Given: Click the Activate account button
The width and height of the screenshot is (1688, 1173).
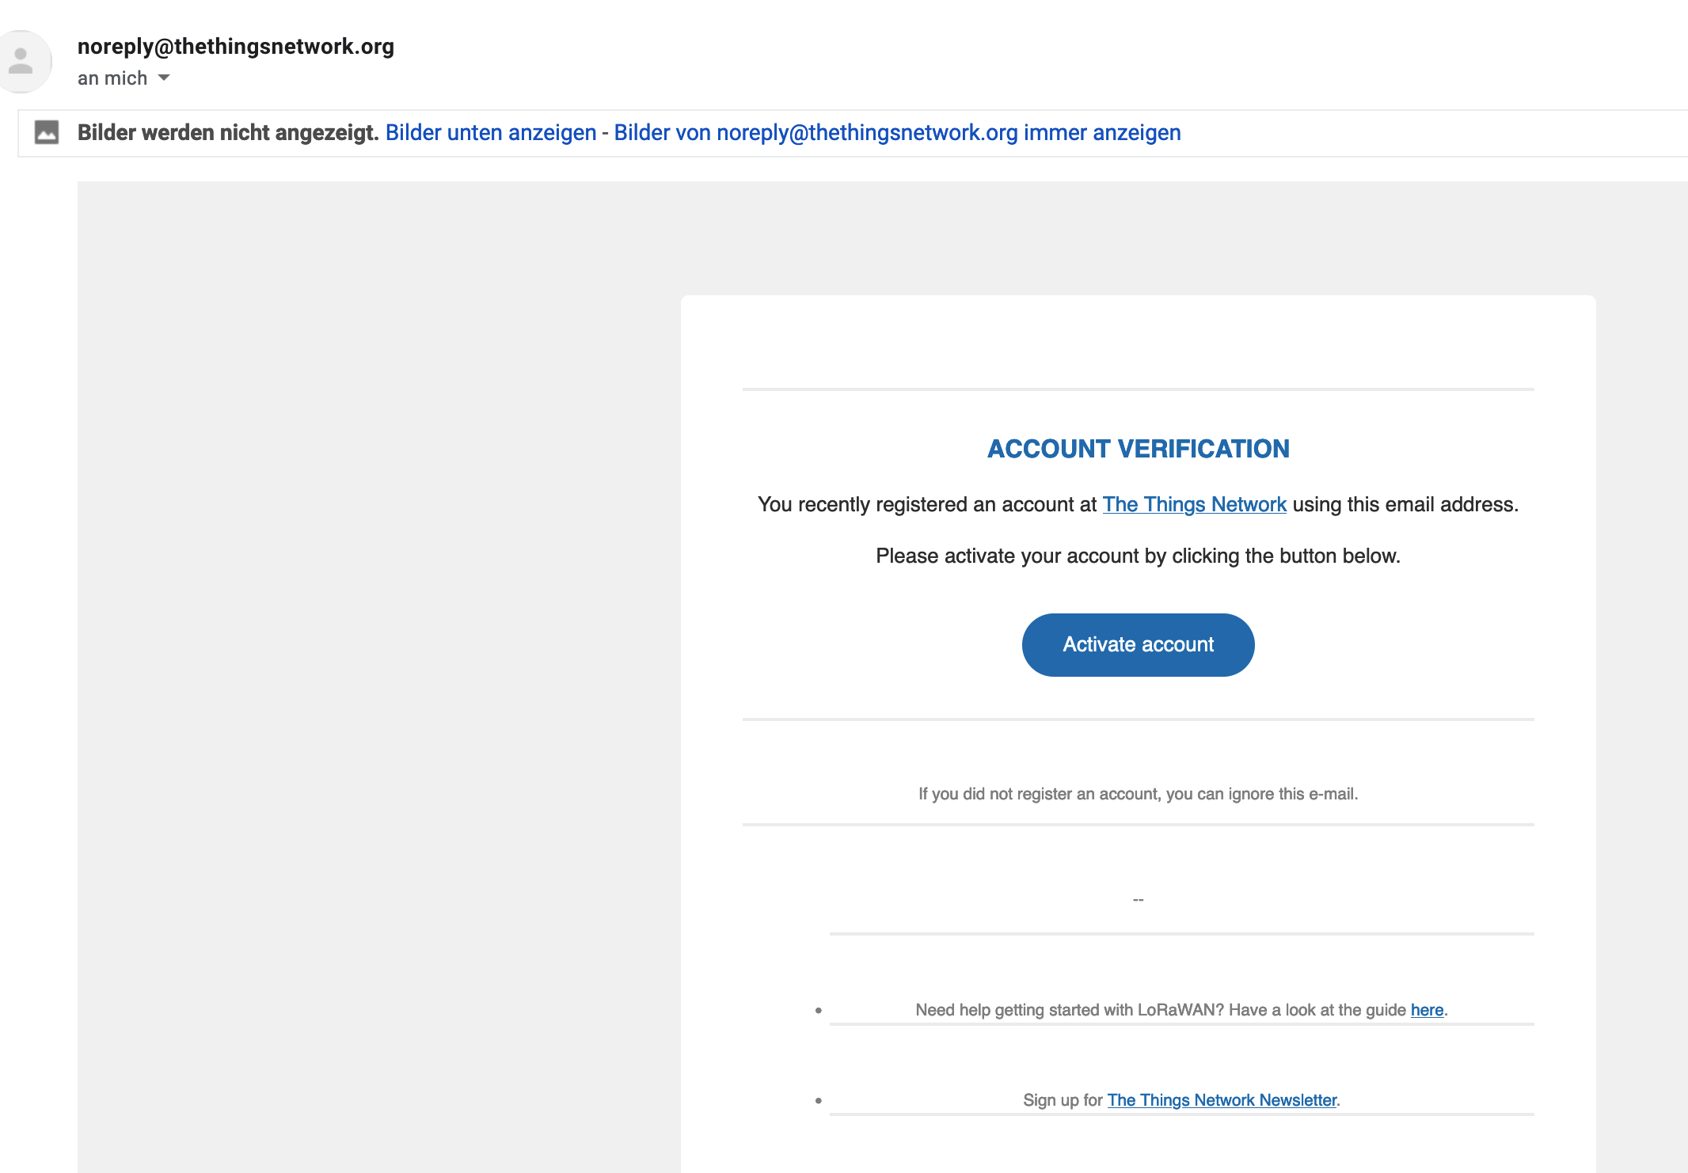Looking at the screenshot, I should coord(1138,644).
